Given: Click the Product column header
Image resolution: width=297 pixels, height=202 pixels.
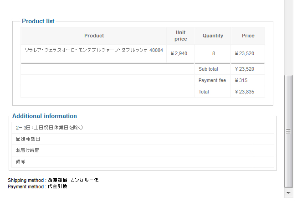Looking at the screenshot, I should tap(94, 36).
